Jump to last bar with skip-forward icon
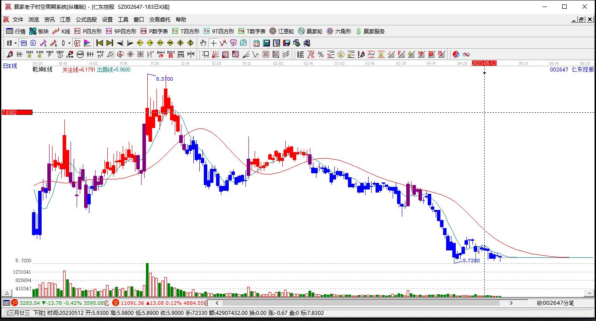This screenshot has width=596, height=321. click(x=110, y=43)
